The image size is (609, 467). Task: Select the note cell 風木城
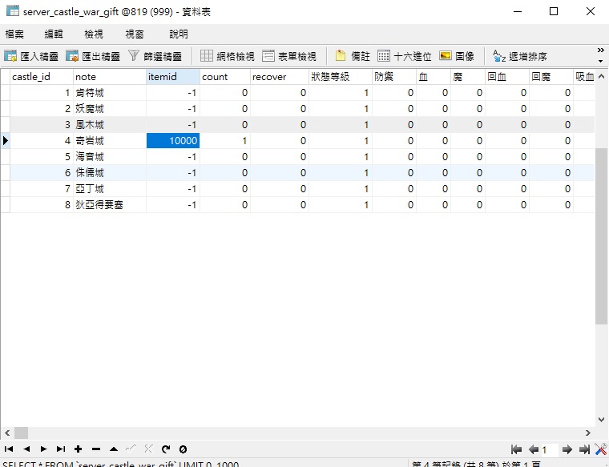tap(110, 125)
